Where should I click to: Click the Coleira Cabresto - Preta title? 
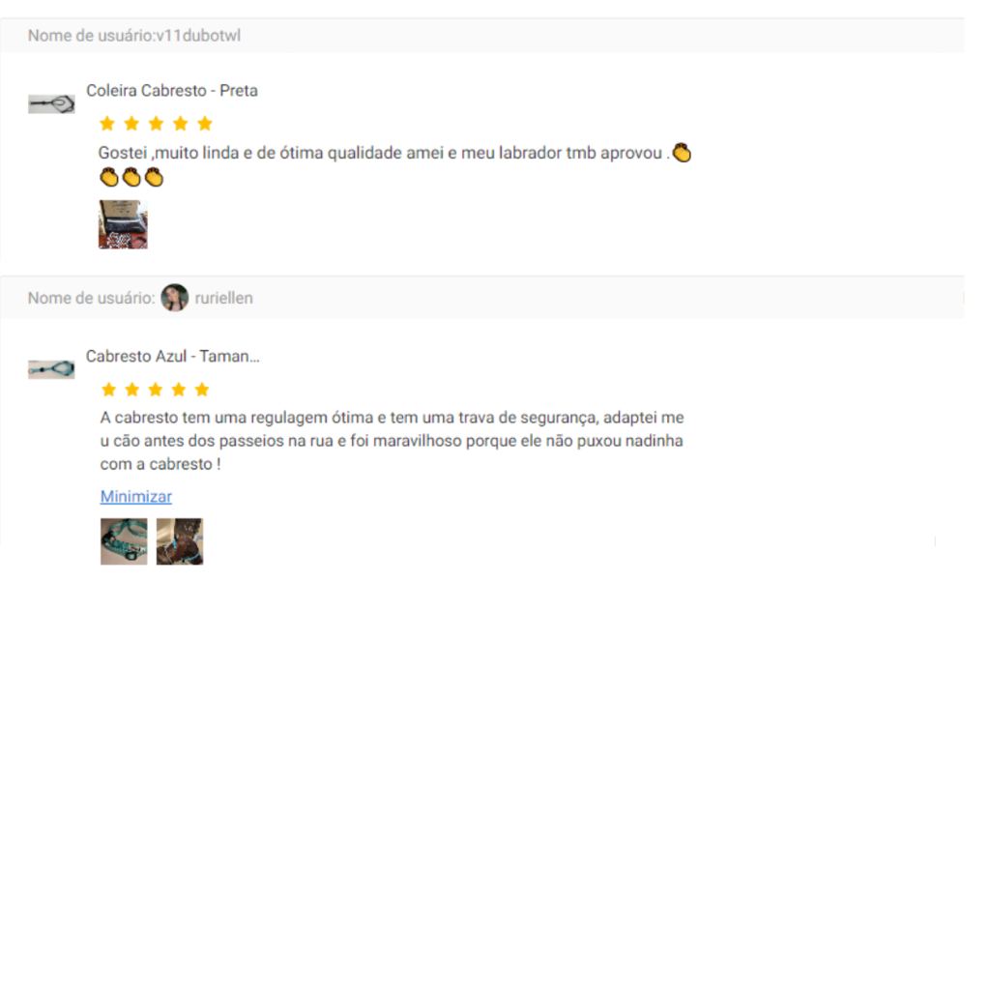pyautogui.click(x=172, y=91)
